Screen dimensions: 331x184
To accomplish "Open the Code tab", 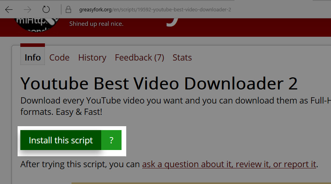I will coord(59,57).
